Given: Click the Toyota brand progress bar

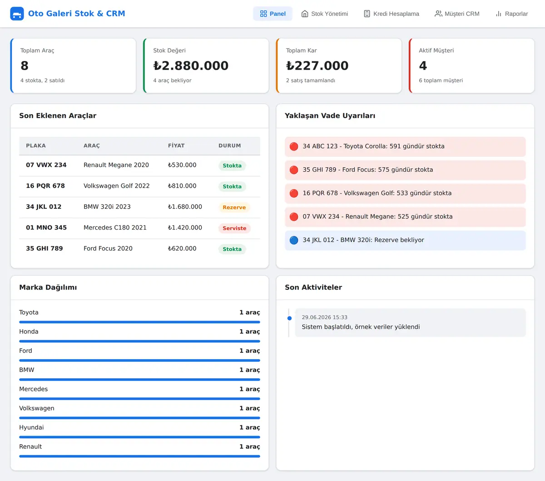Looking at the screenshot, I should click(139, 322).
